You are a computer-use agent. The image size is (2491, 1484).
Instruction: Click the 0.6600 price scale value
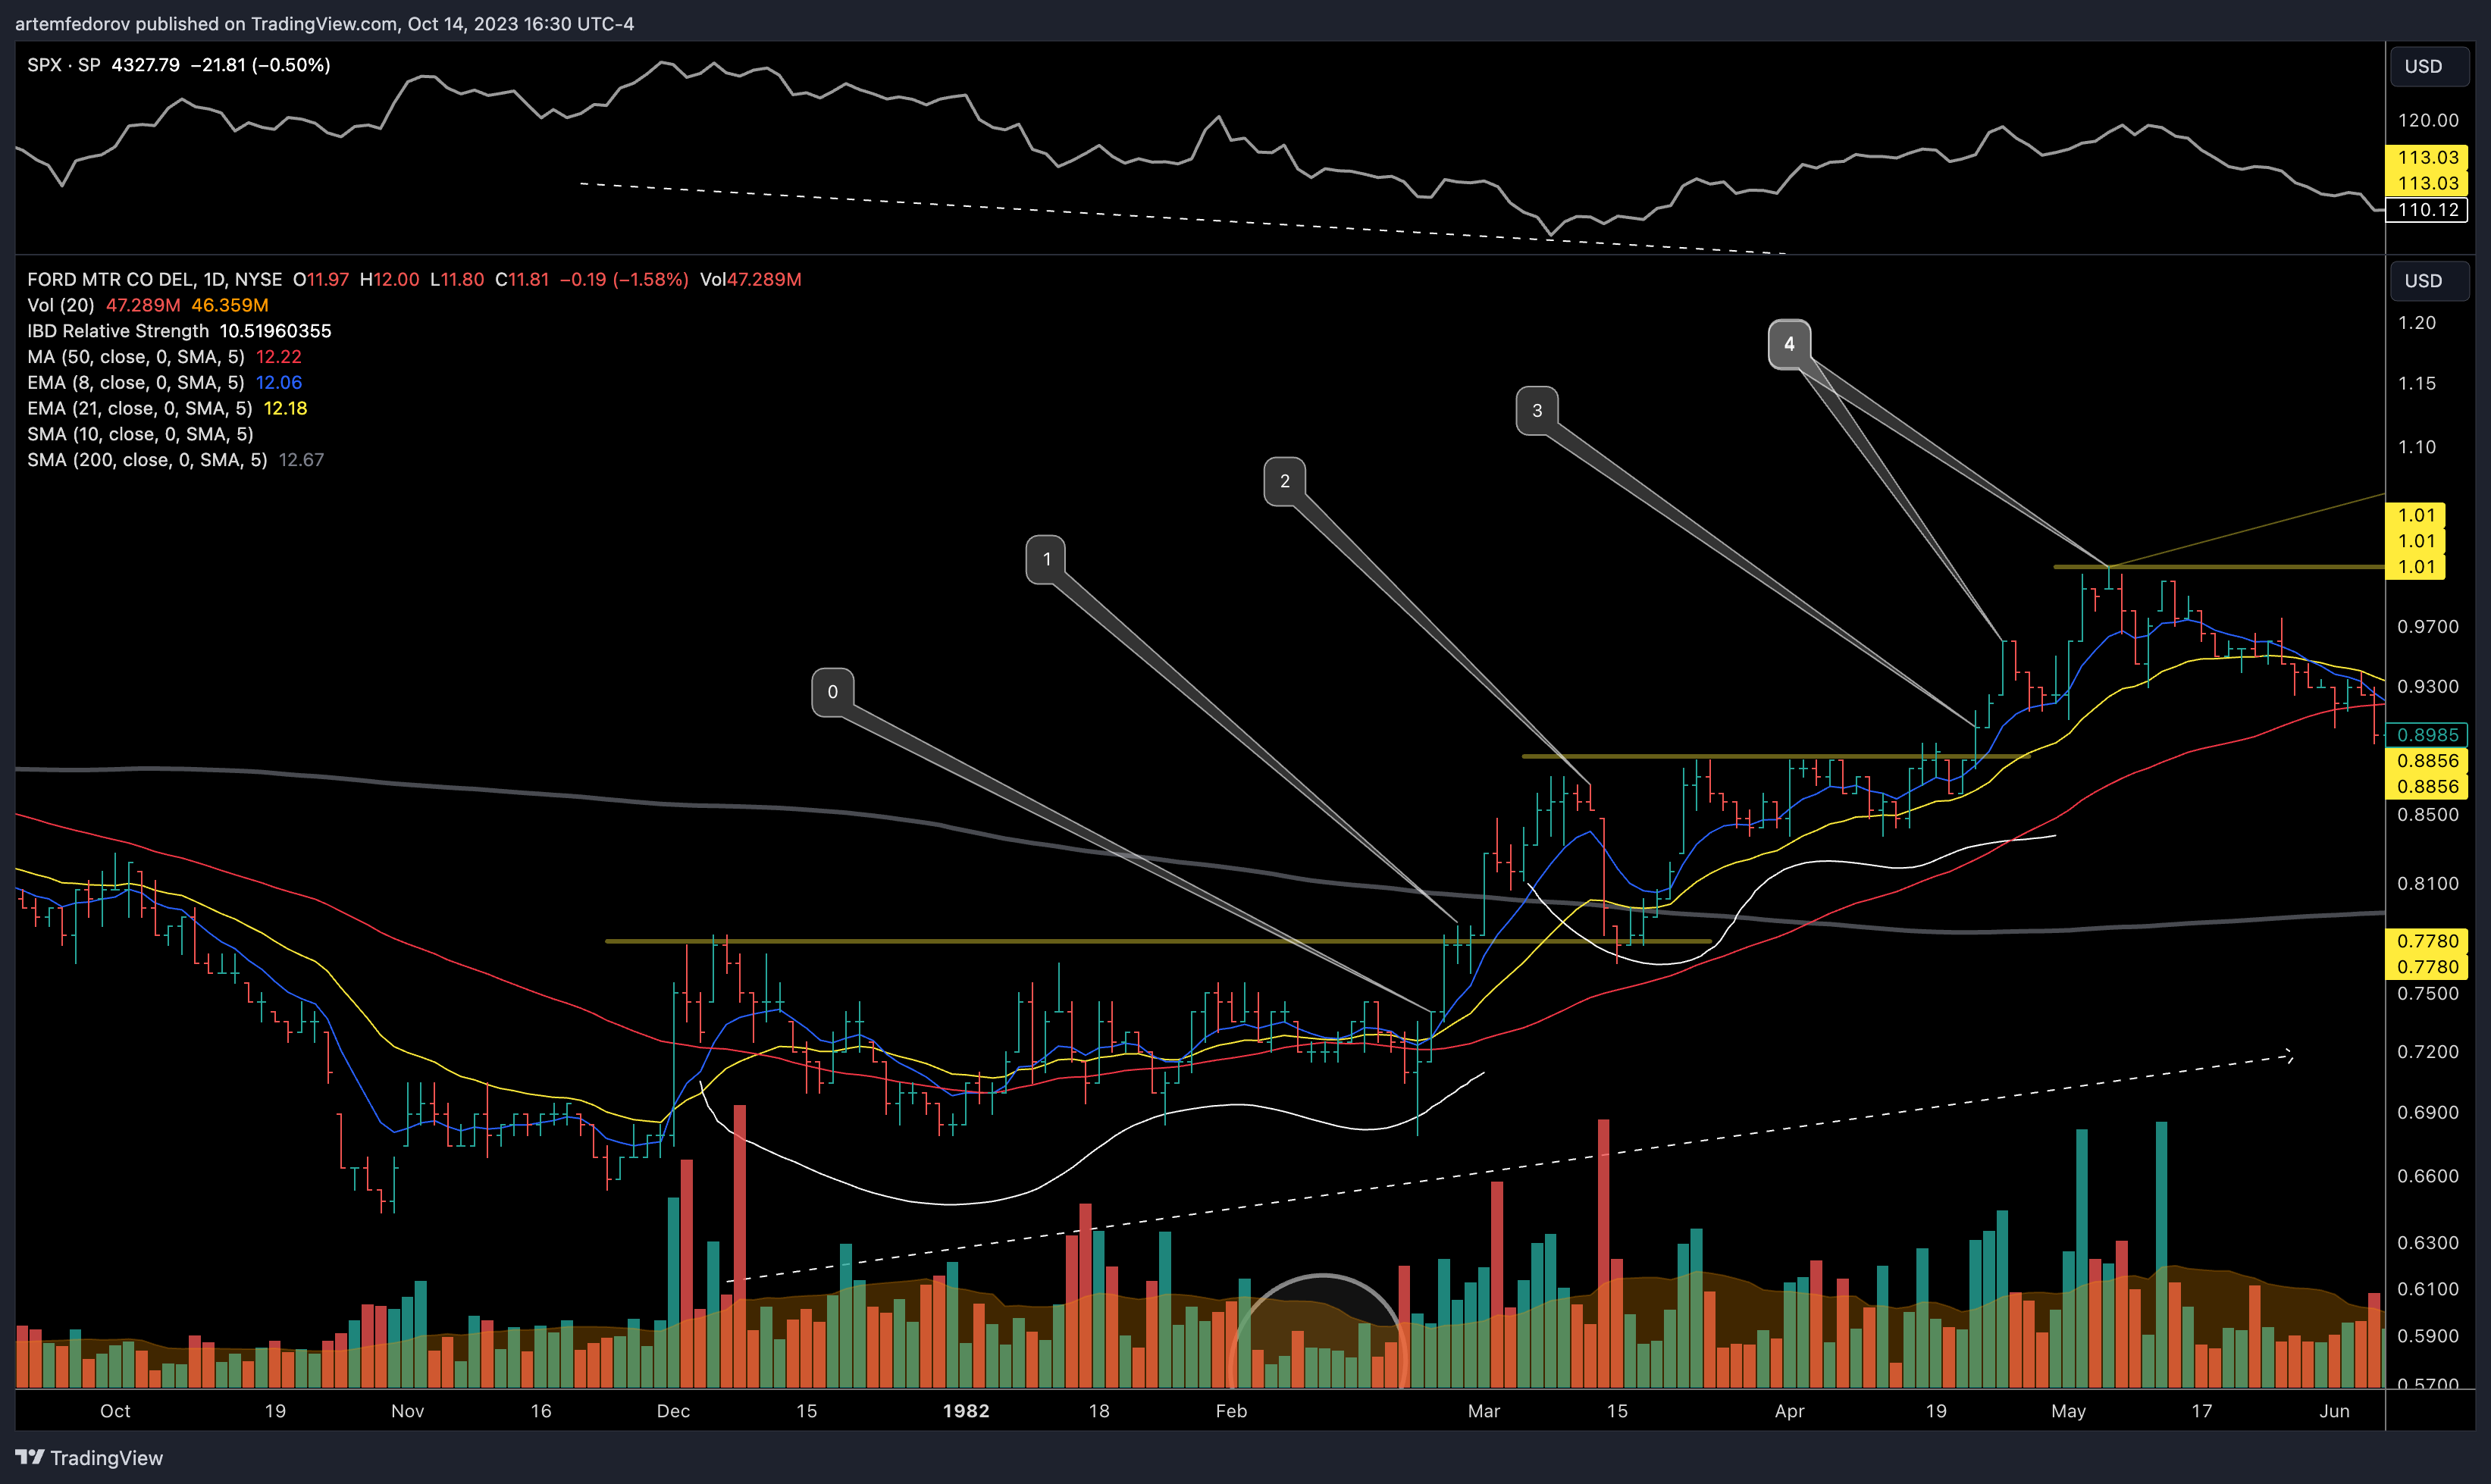point(2428,1176)
